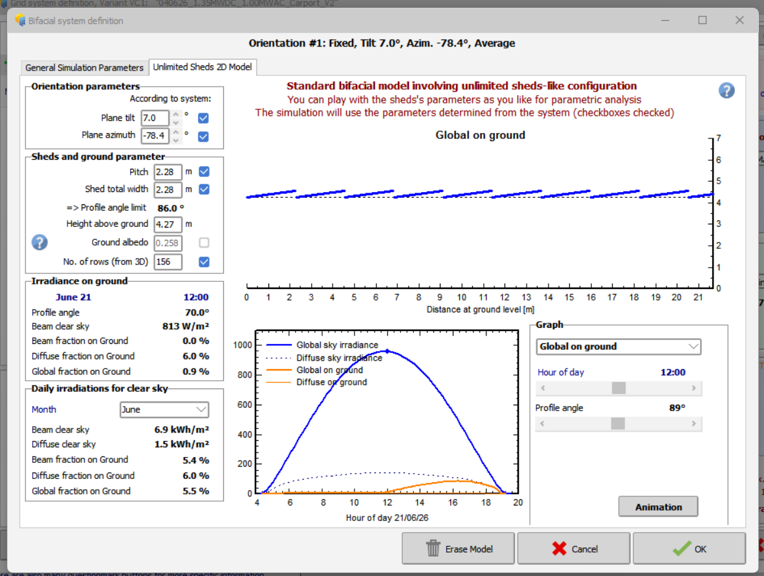Click the Hour of day slider thumb
The width and height of the screenshot is (764, 576).
pyautogui.click(x=618, y=389)
